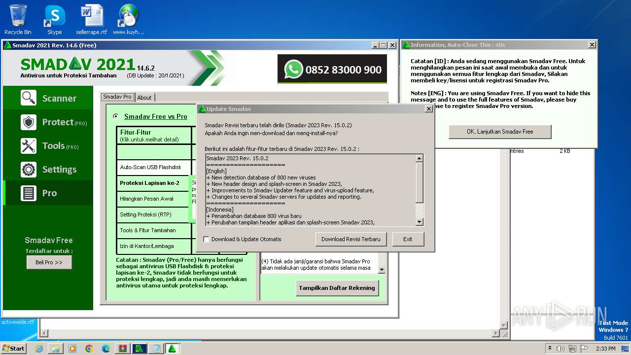Open the Start menu
631x355 pixels.
tap(14, 349)
